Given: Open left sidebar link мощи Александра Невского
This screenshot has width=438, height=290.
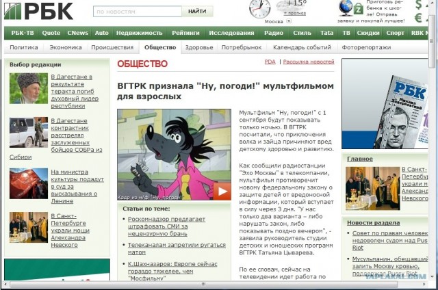Looking at the screenshot, I should (x=70, y=230).
